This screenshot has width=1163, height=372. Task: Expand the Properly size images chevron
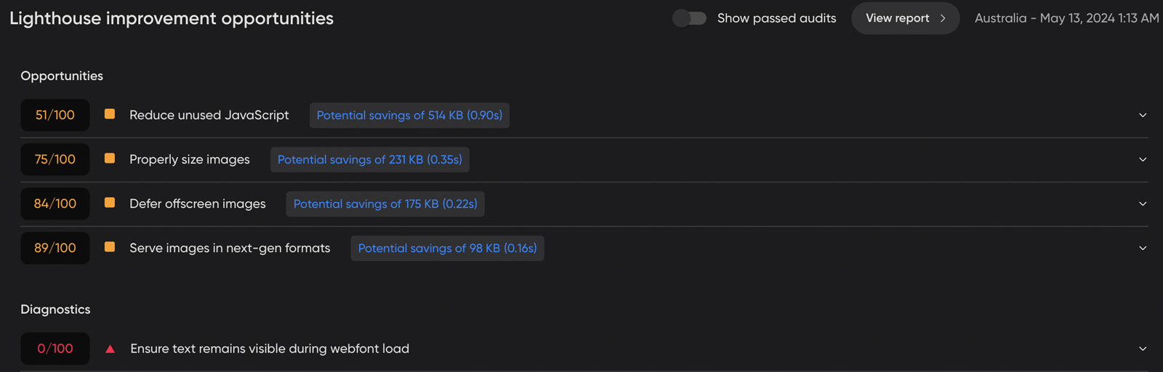(1143, 160)
